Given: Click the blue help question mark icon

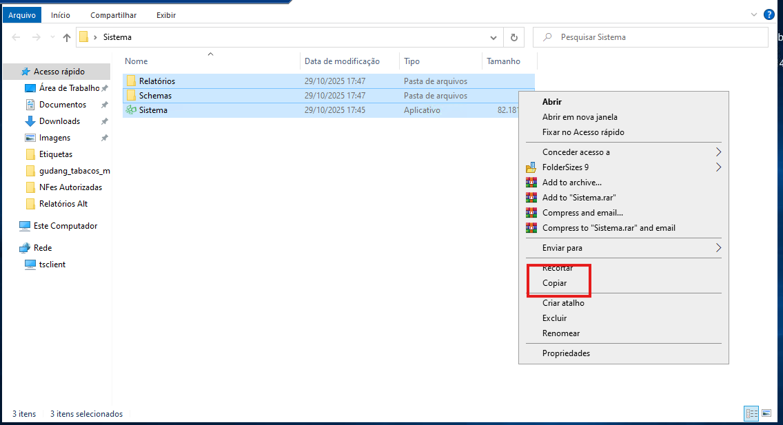Looking at the screenshot, I should click(x=769, y=14).
